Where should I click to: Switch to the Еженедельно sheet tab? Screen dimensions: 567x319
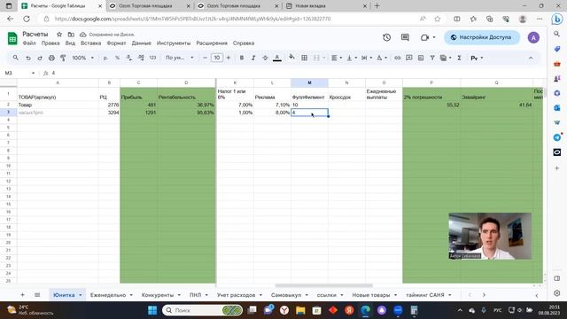[108, 295]
